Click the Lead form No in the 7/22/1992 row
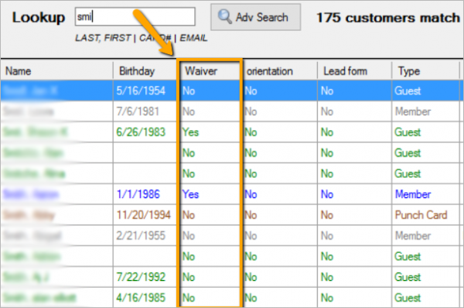 click(327, 277)
